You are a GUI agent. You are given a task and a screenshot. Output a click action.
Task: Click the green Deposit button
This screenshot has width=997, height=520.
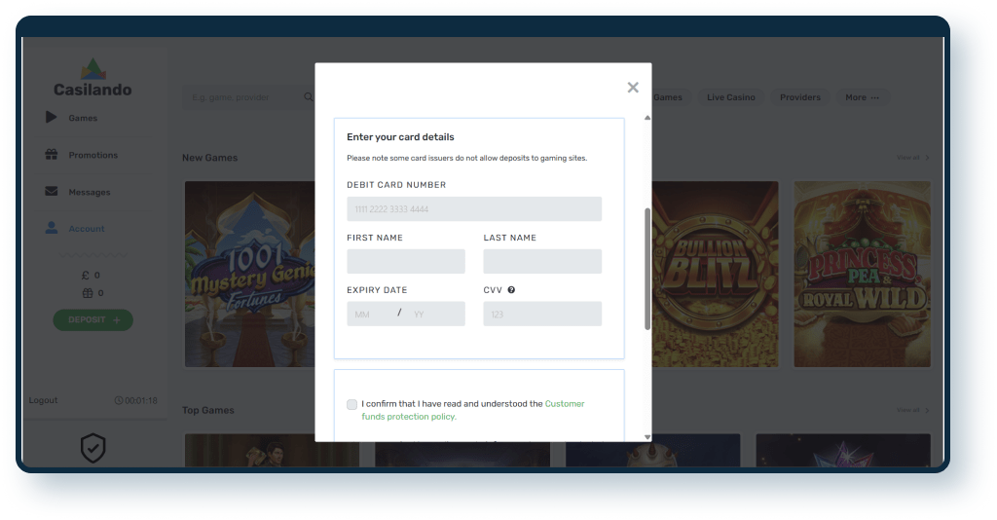click(92, 319)
